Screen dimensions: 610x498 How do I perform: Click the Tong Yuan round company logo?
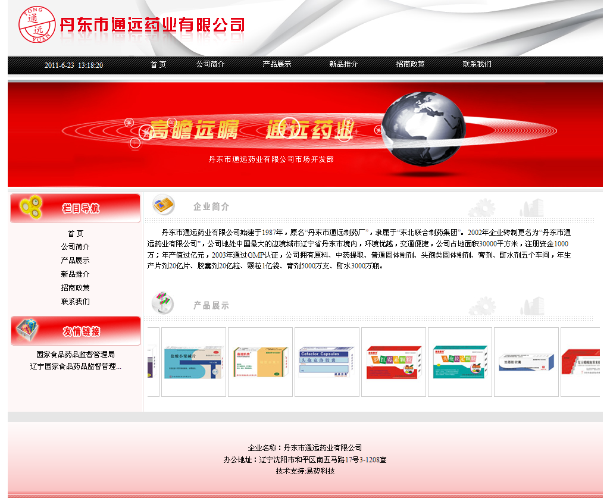(37, 26)
